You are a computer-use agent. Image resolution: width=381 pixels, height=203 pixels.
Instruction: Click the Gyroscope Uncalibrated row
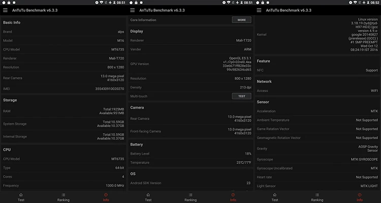point(317,168)
